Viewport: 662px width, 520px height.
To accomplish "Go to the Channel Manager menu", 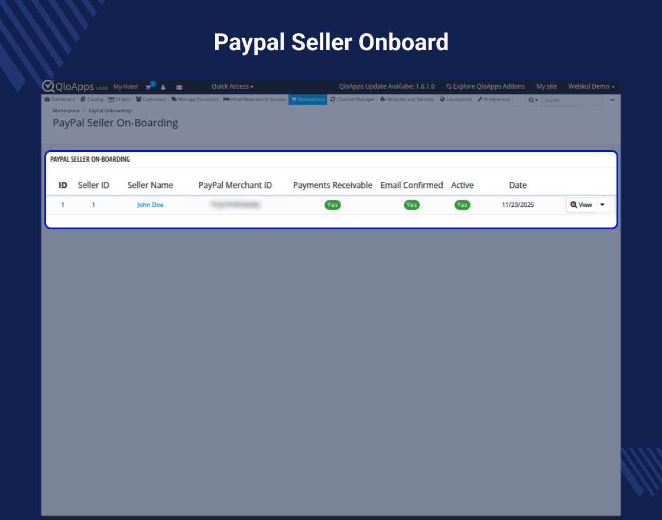I will (x=352, y=99).
